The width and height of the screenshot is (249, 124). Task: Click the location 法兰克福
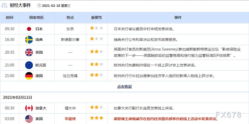70,76
